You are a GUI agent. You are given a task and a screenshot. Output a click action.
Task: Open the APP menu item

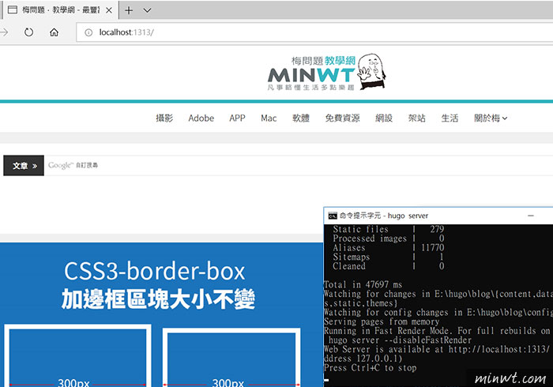[237, 118]
